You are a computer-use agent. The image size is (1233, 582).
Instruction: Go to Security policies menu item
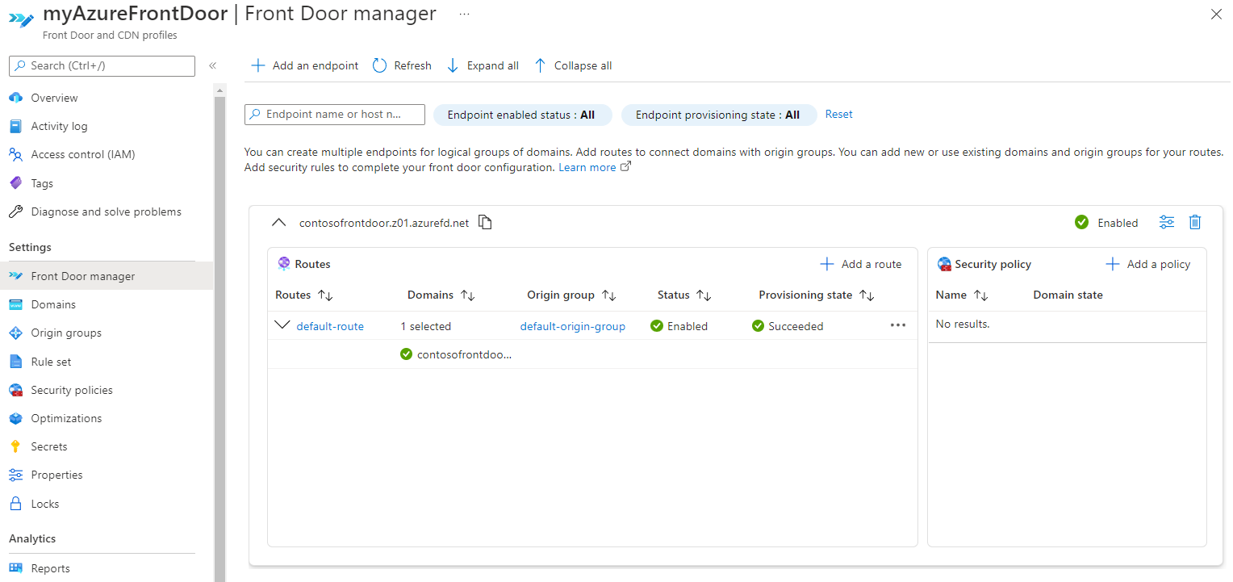(72, 390)
